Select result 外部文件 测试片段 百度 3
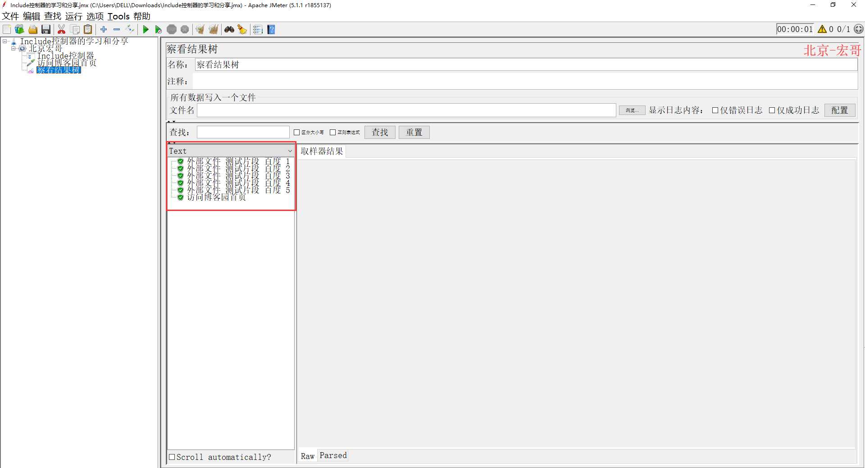The image size is (865, 468). tap(238, 176)
